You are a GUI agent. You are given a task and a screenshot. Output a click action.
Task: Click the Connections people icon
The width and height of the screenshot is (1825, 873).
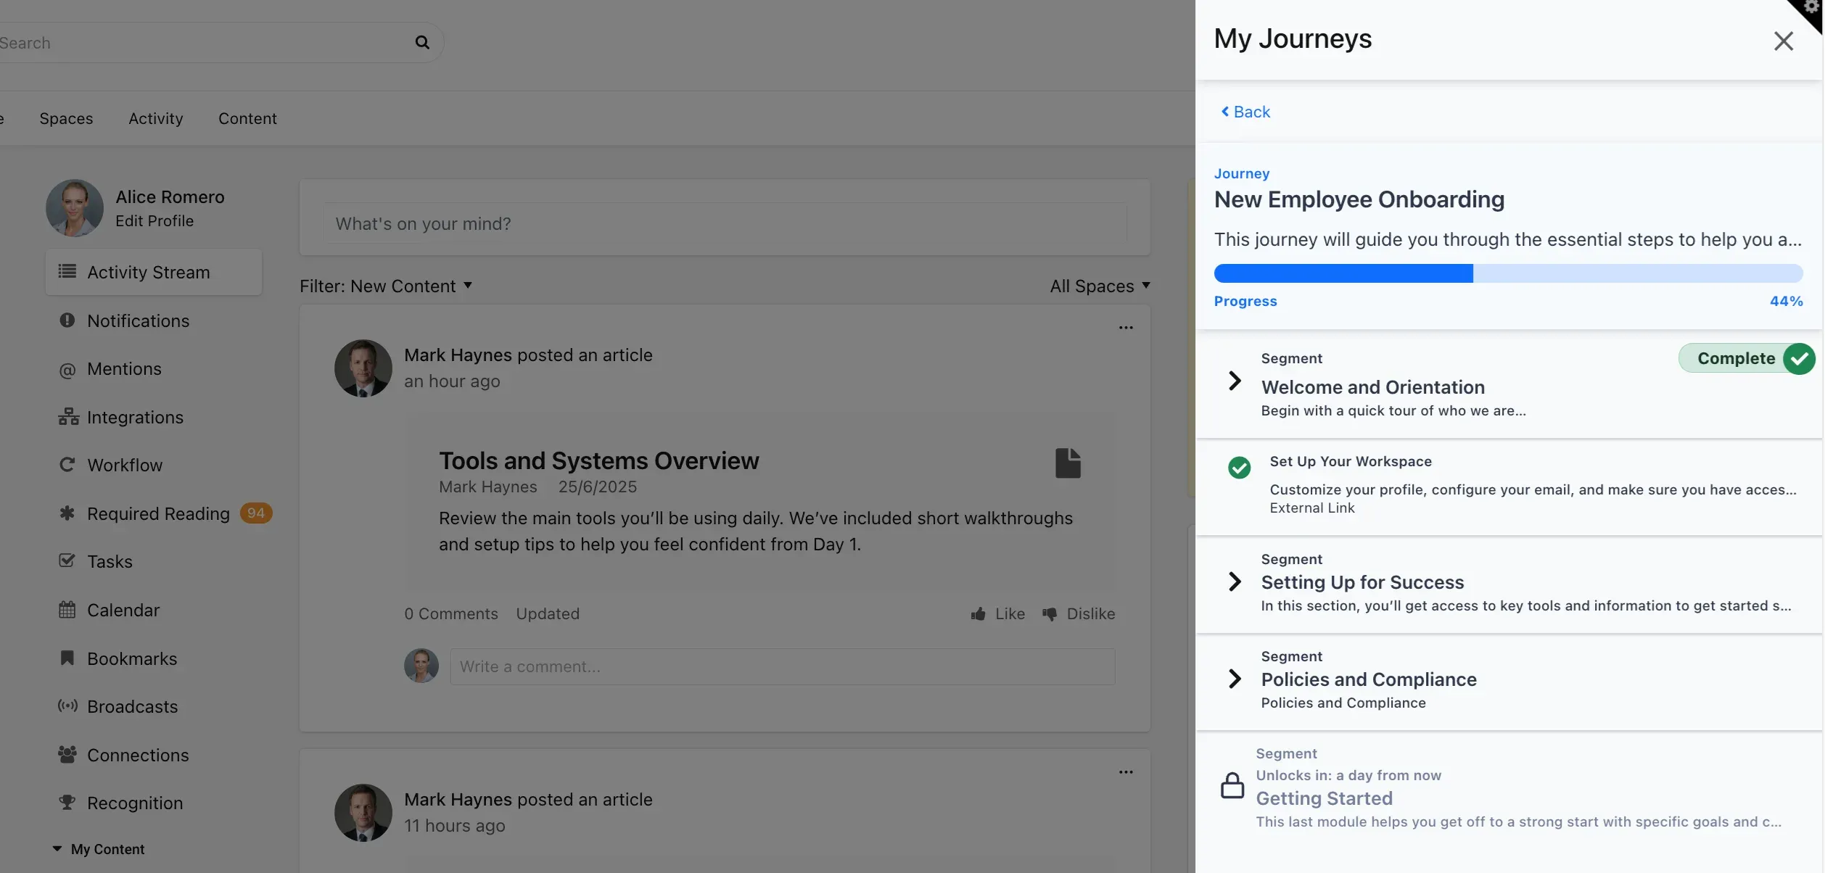tap(67, 754)
